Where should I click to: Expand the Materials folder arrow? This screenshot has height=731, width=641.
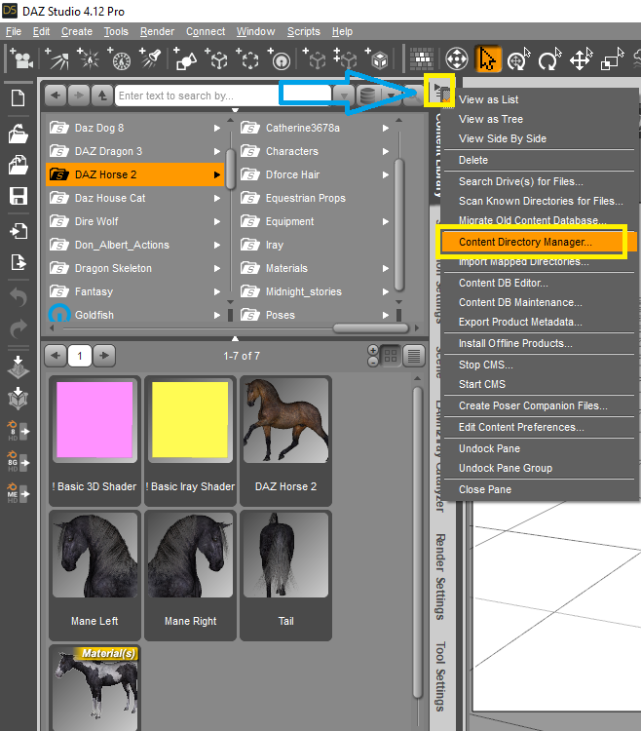tap(385, 268)
